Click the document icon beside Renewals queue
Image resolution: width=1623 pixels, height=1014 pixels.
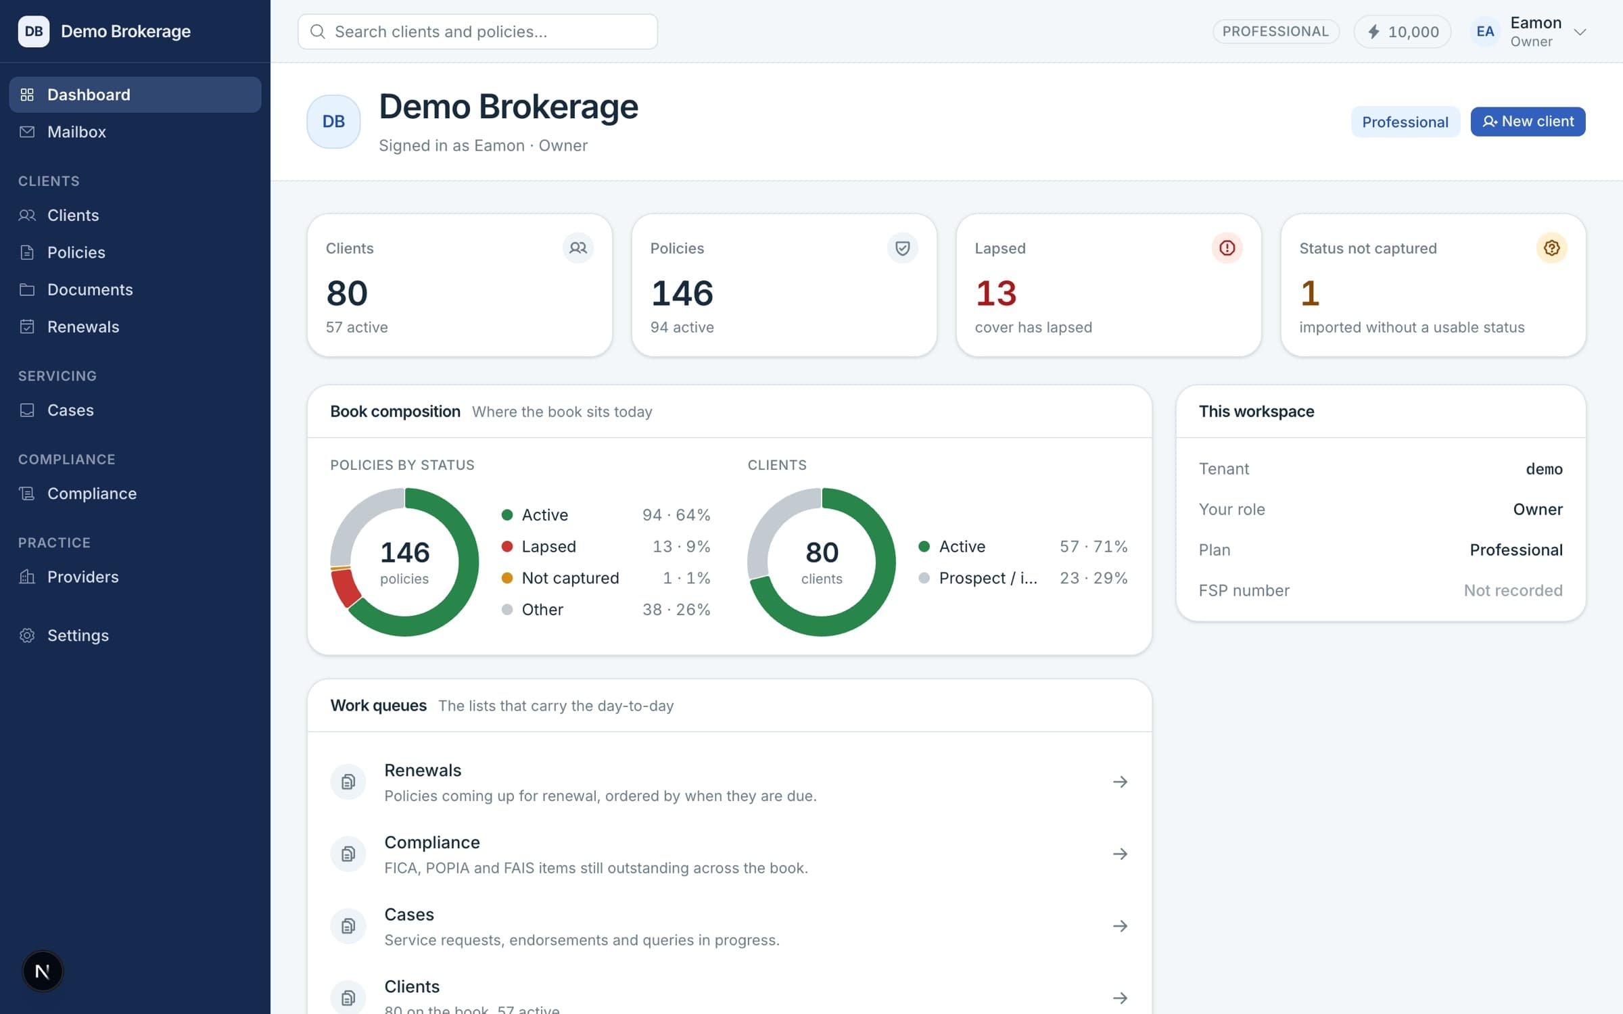tap(348, 782)
